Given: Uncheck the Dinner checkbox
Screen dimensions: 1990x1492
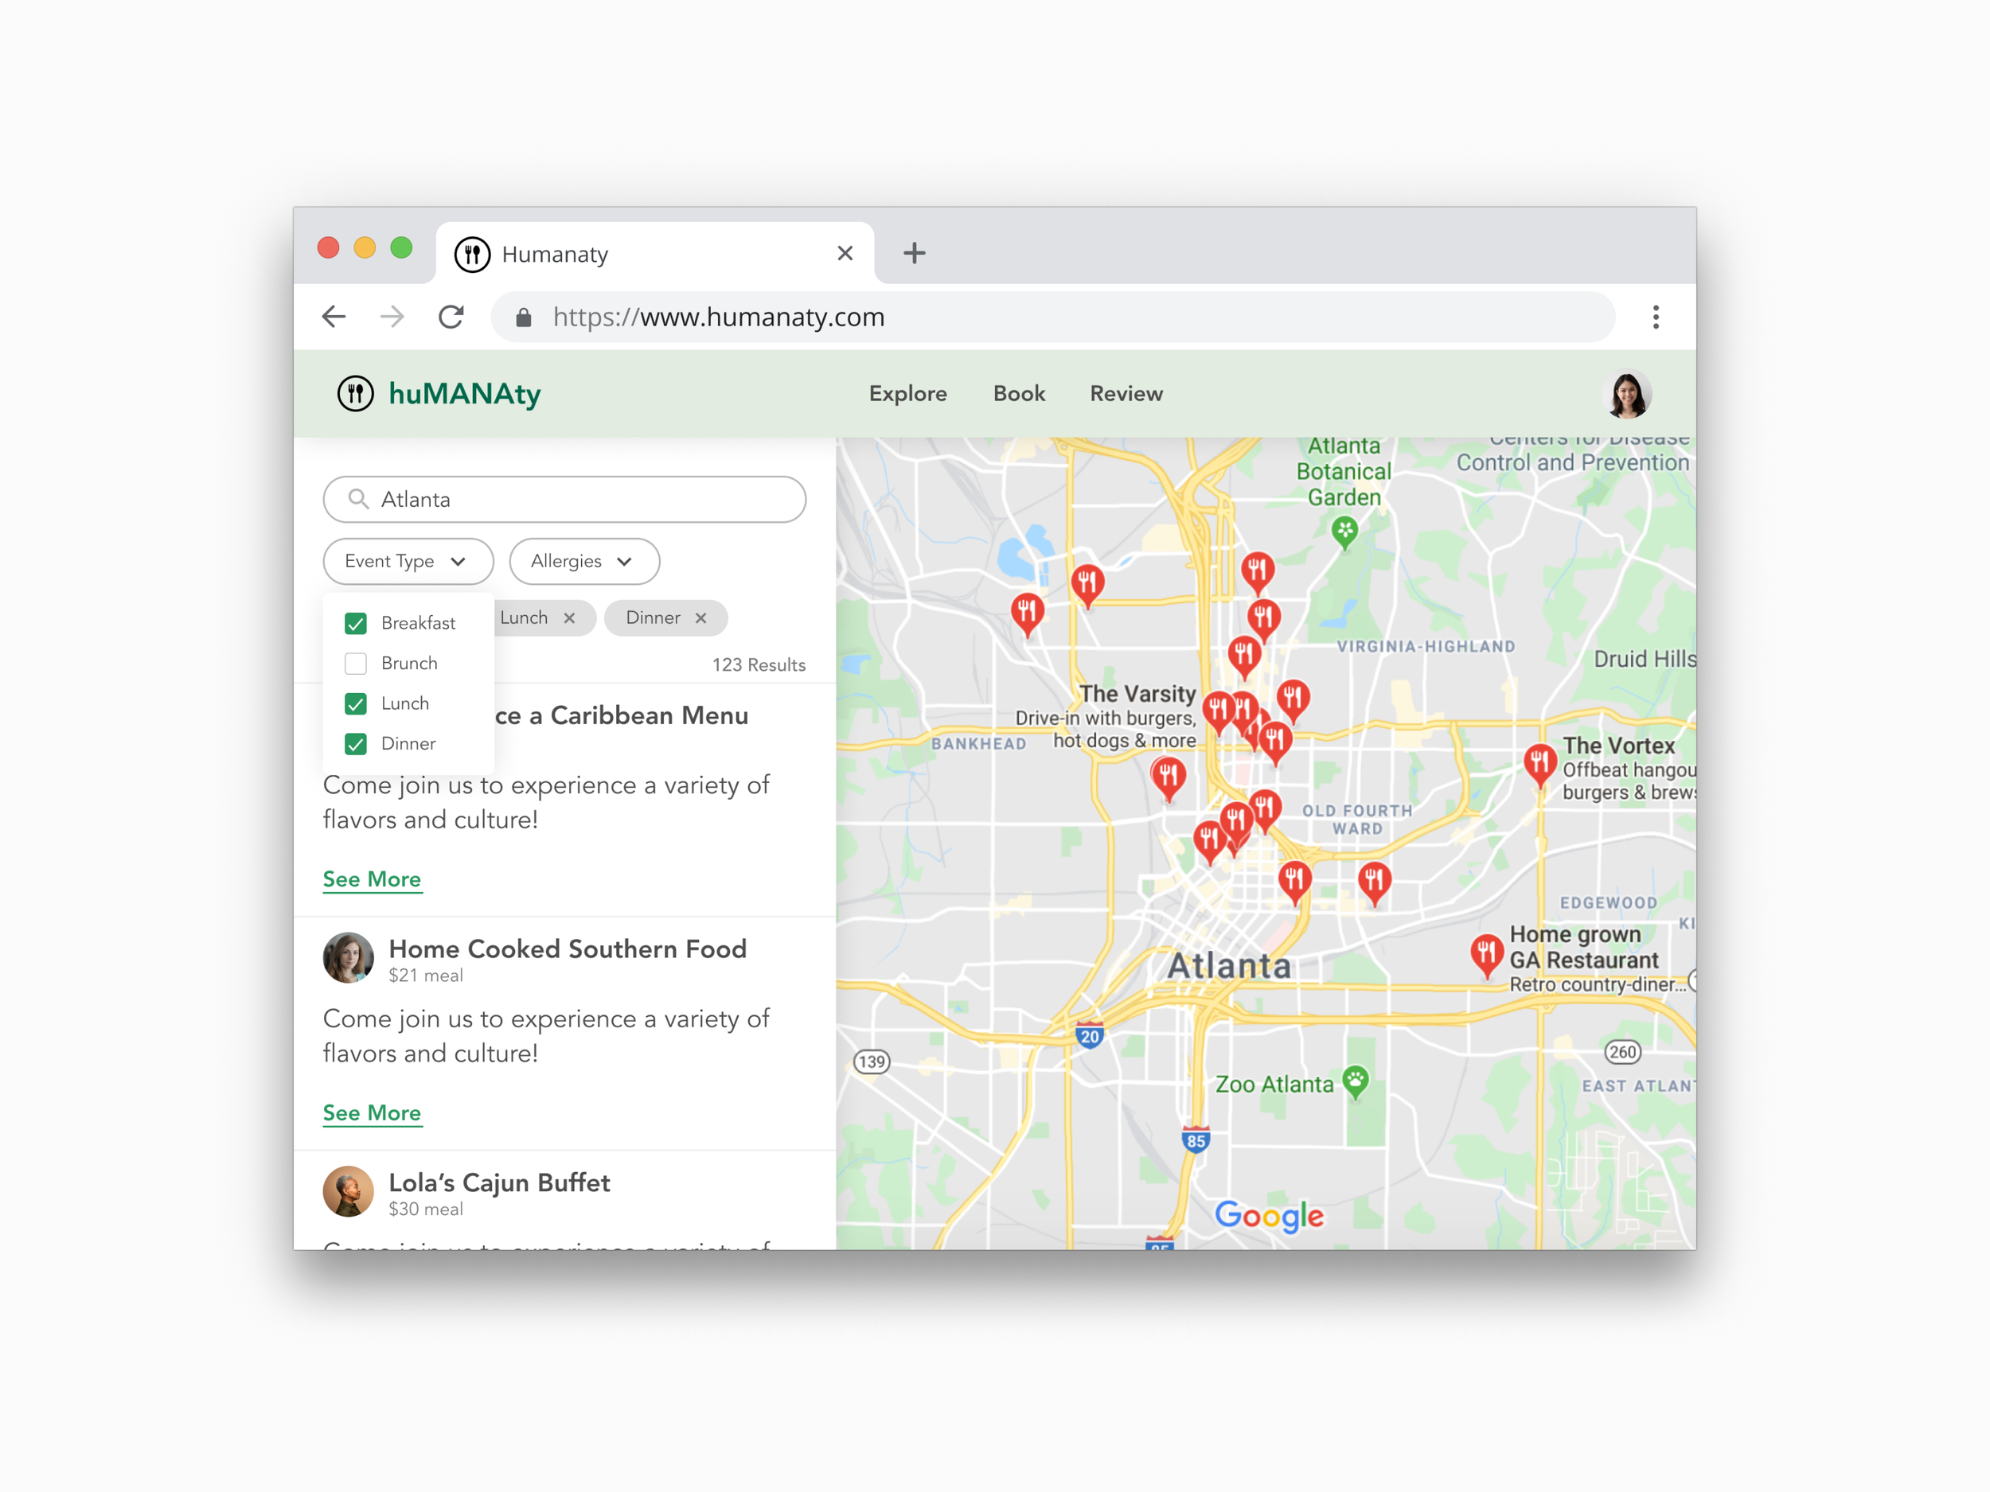Looking at the screenshot, I should 357,744.
